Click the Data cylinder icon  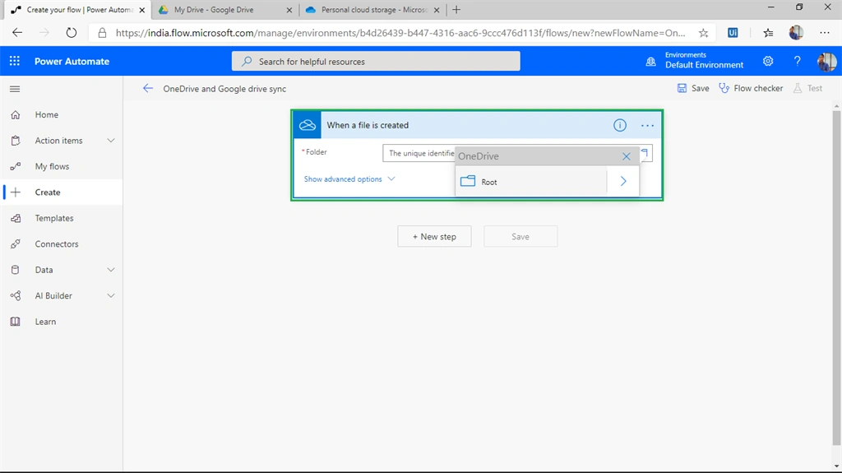coord(16,269)
